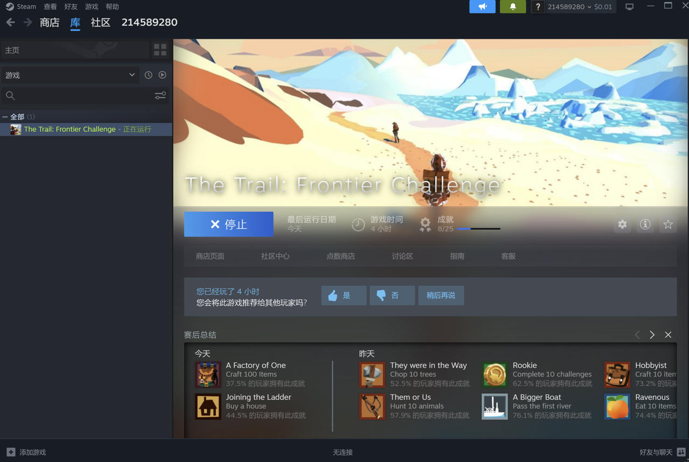This screenshot has height=462, width=689.
Task: Stop the game with 停止 button
Action: 229,224
